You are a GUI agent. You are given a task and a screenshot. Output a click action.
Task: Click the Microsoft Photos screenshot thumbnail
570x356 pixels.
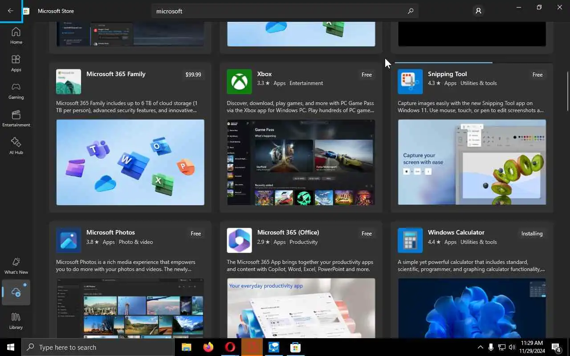point(130,308)
